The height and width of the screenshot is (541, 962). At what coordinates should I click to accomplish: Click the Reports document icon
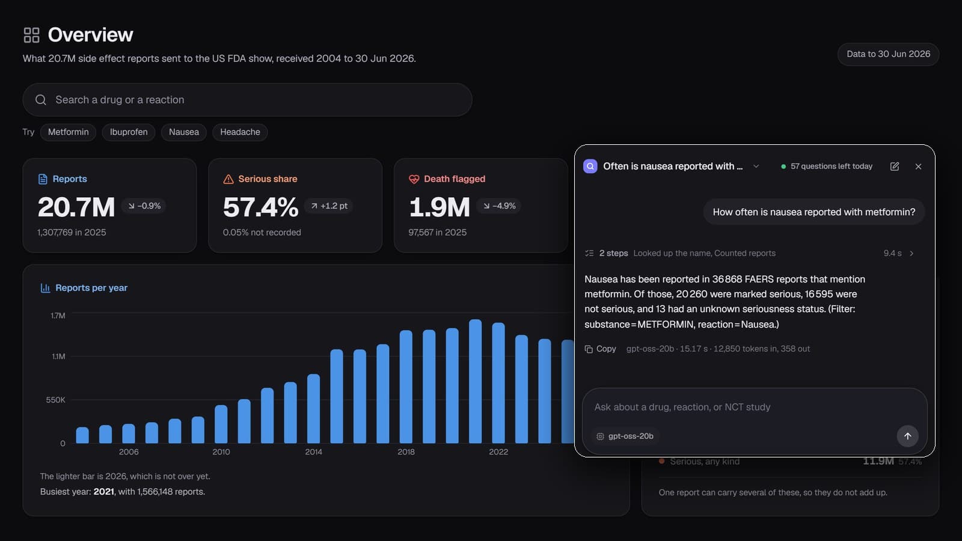click(x=43, y=179)
